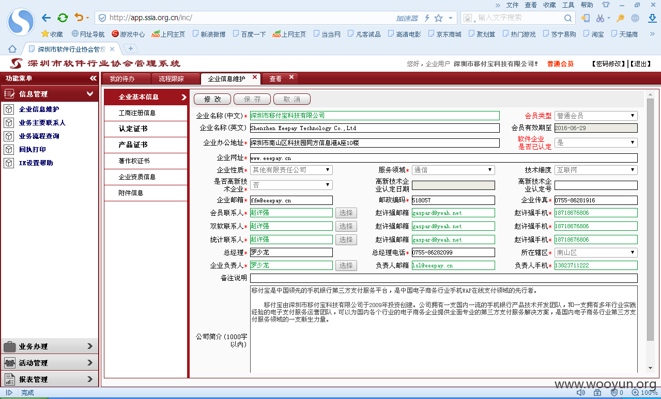The width and height of the screenshot is (661, 399).
Task: Close the 深圳市软件行业协会 browser tab
Action: point(112,49)
